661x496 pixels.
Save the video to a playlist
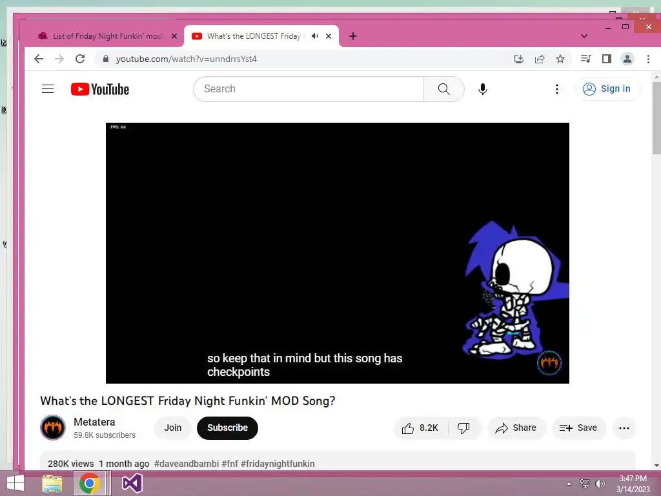(579, 428)
